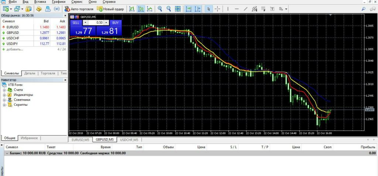Screen dimensions: 378x176
Task: Open the Новый ордер dialog
Action: coord(110,8)
